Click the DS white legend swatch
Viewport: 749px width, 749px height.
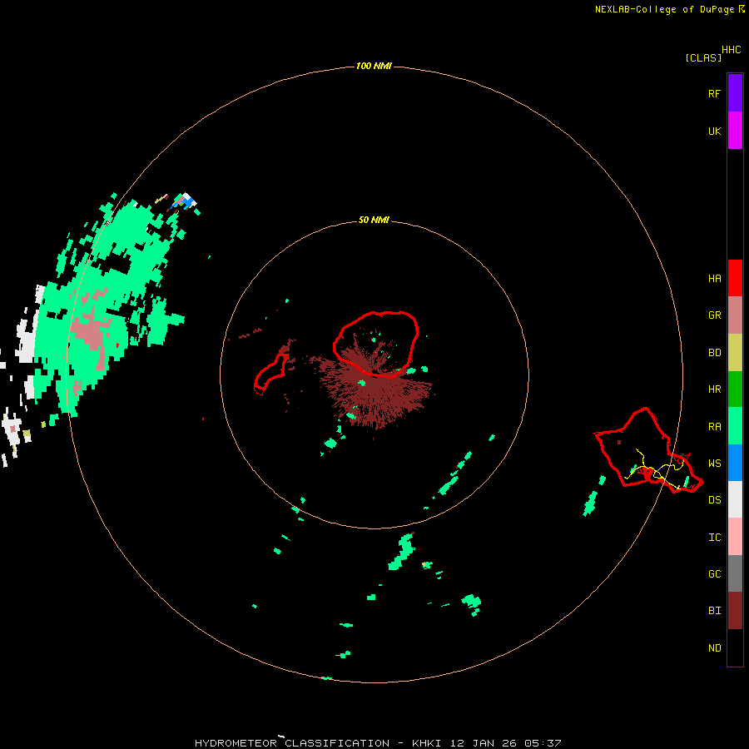735,499
